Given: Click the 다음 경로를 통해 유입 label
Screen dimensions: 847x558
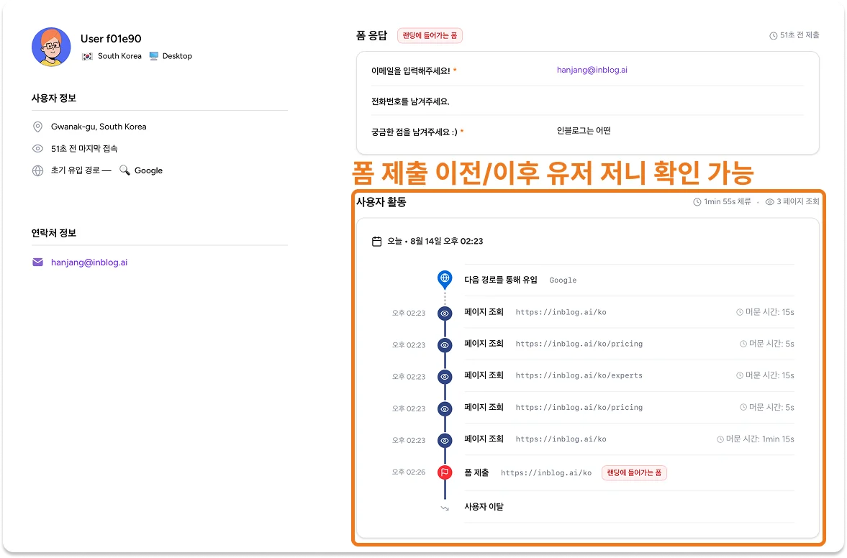Looking at the screenshot, I should tap(501, 280).
